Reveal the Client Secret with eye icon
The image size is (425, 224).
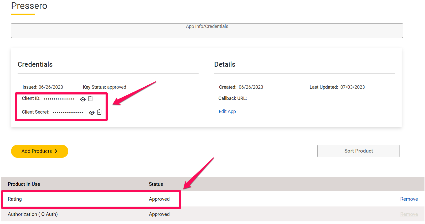tap(92, 113)
